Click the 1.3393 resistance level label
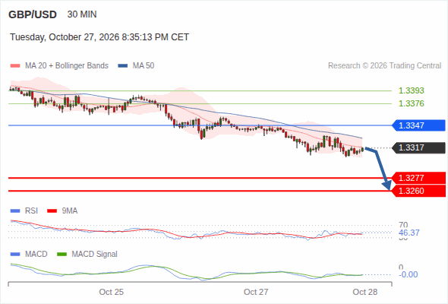 tap(411, 90)
